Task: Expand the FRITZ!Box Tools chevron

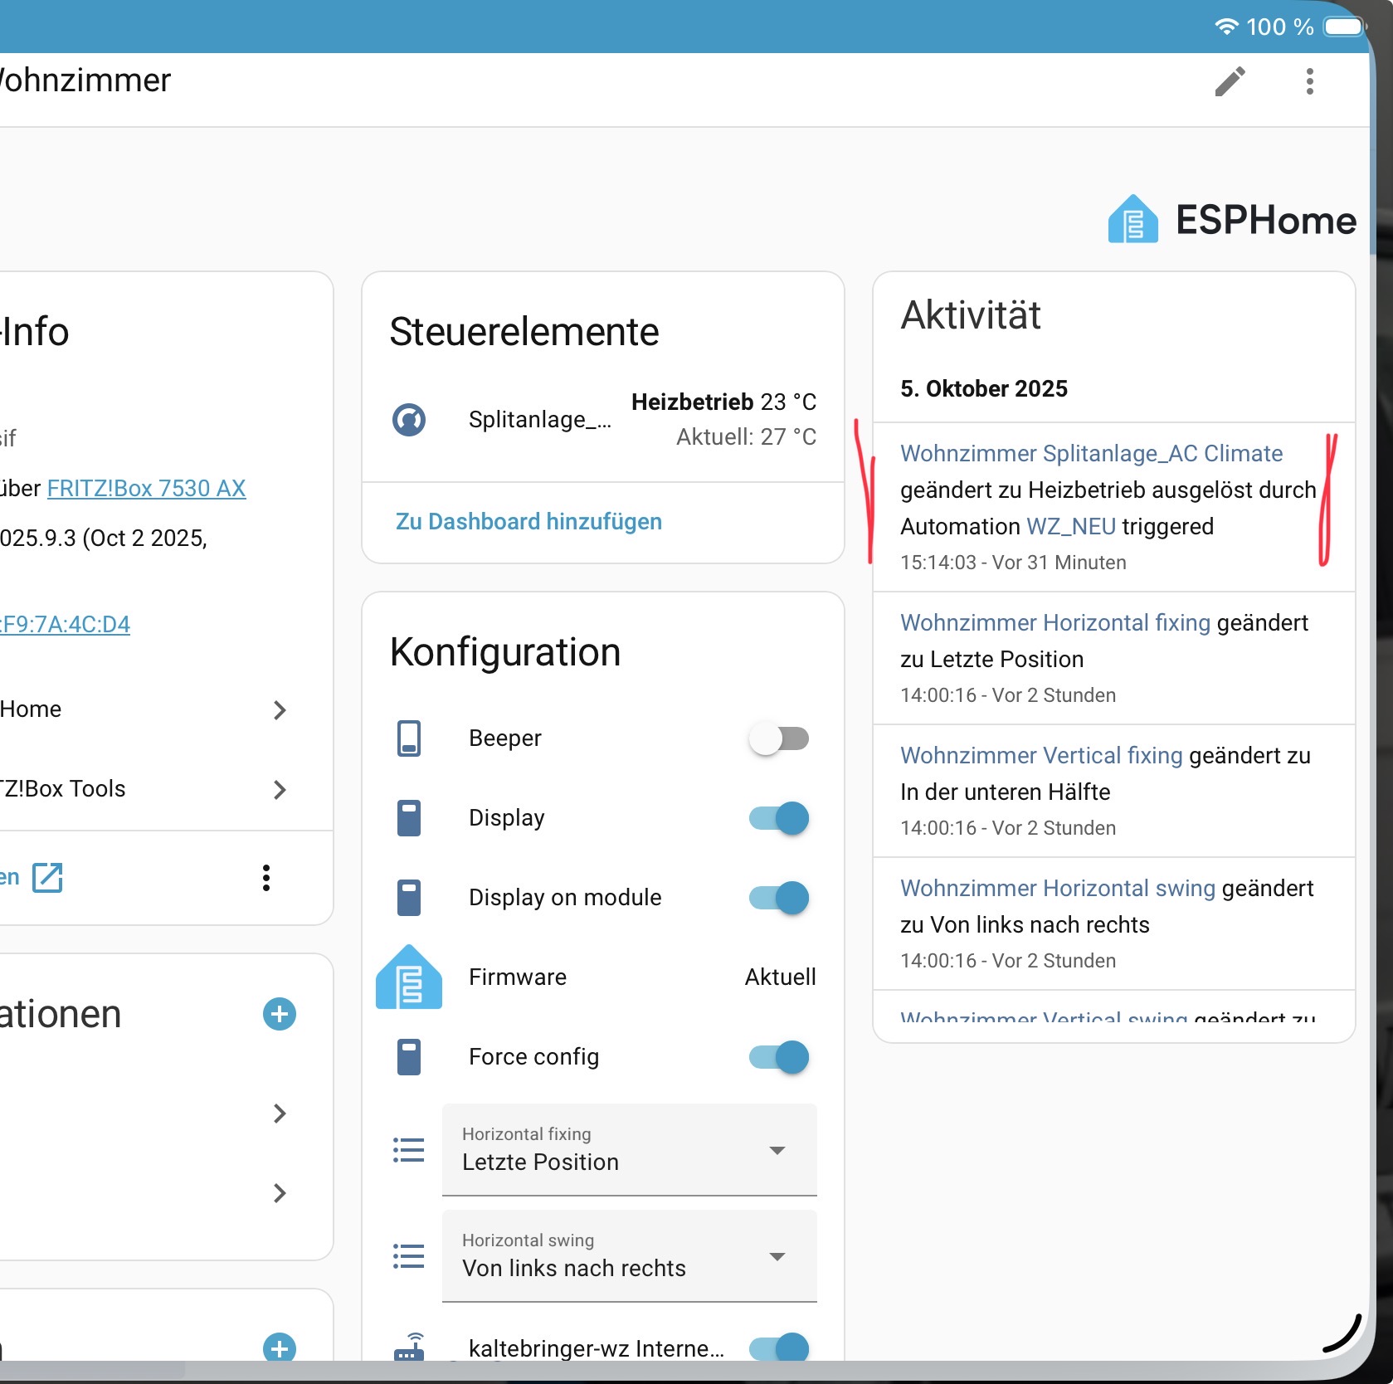Action: click(x=280, y=789)
